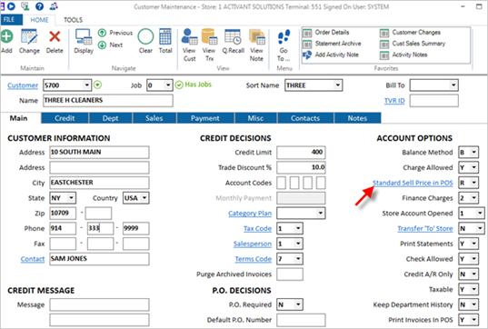Open the TOOLS ribbon tab
Screen dimensions: 488x329
pyautogui.click(x=73, y=20)
